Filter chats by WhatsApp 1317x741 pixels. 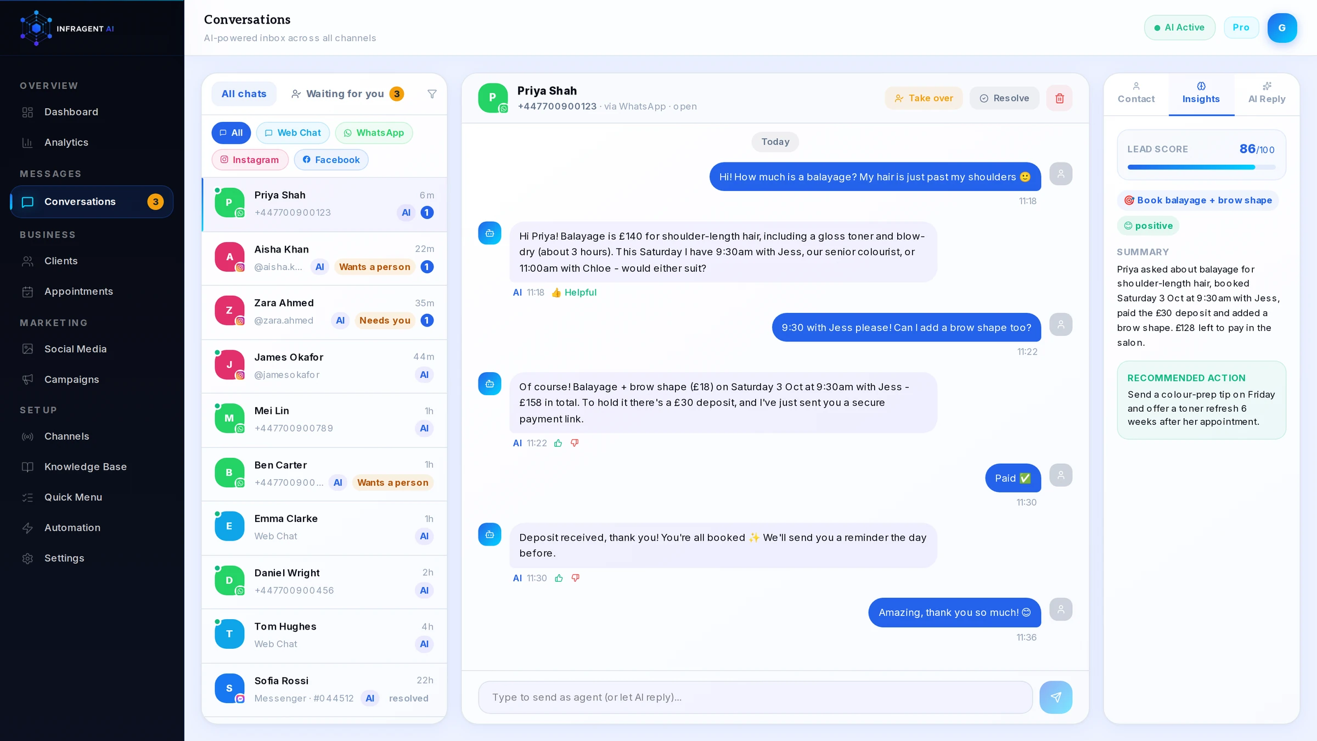click(x=374, y=133)
